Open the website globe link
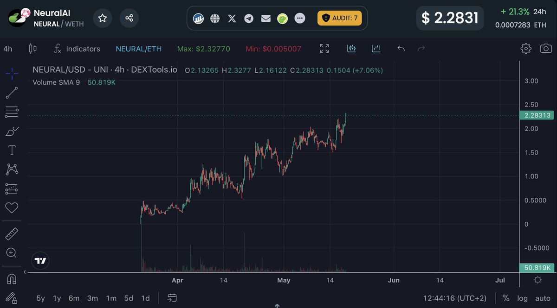This screenshot has height=308, width=557. (215, 19)
